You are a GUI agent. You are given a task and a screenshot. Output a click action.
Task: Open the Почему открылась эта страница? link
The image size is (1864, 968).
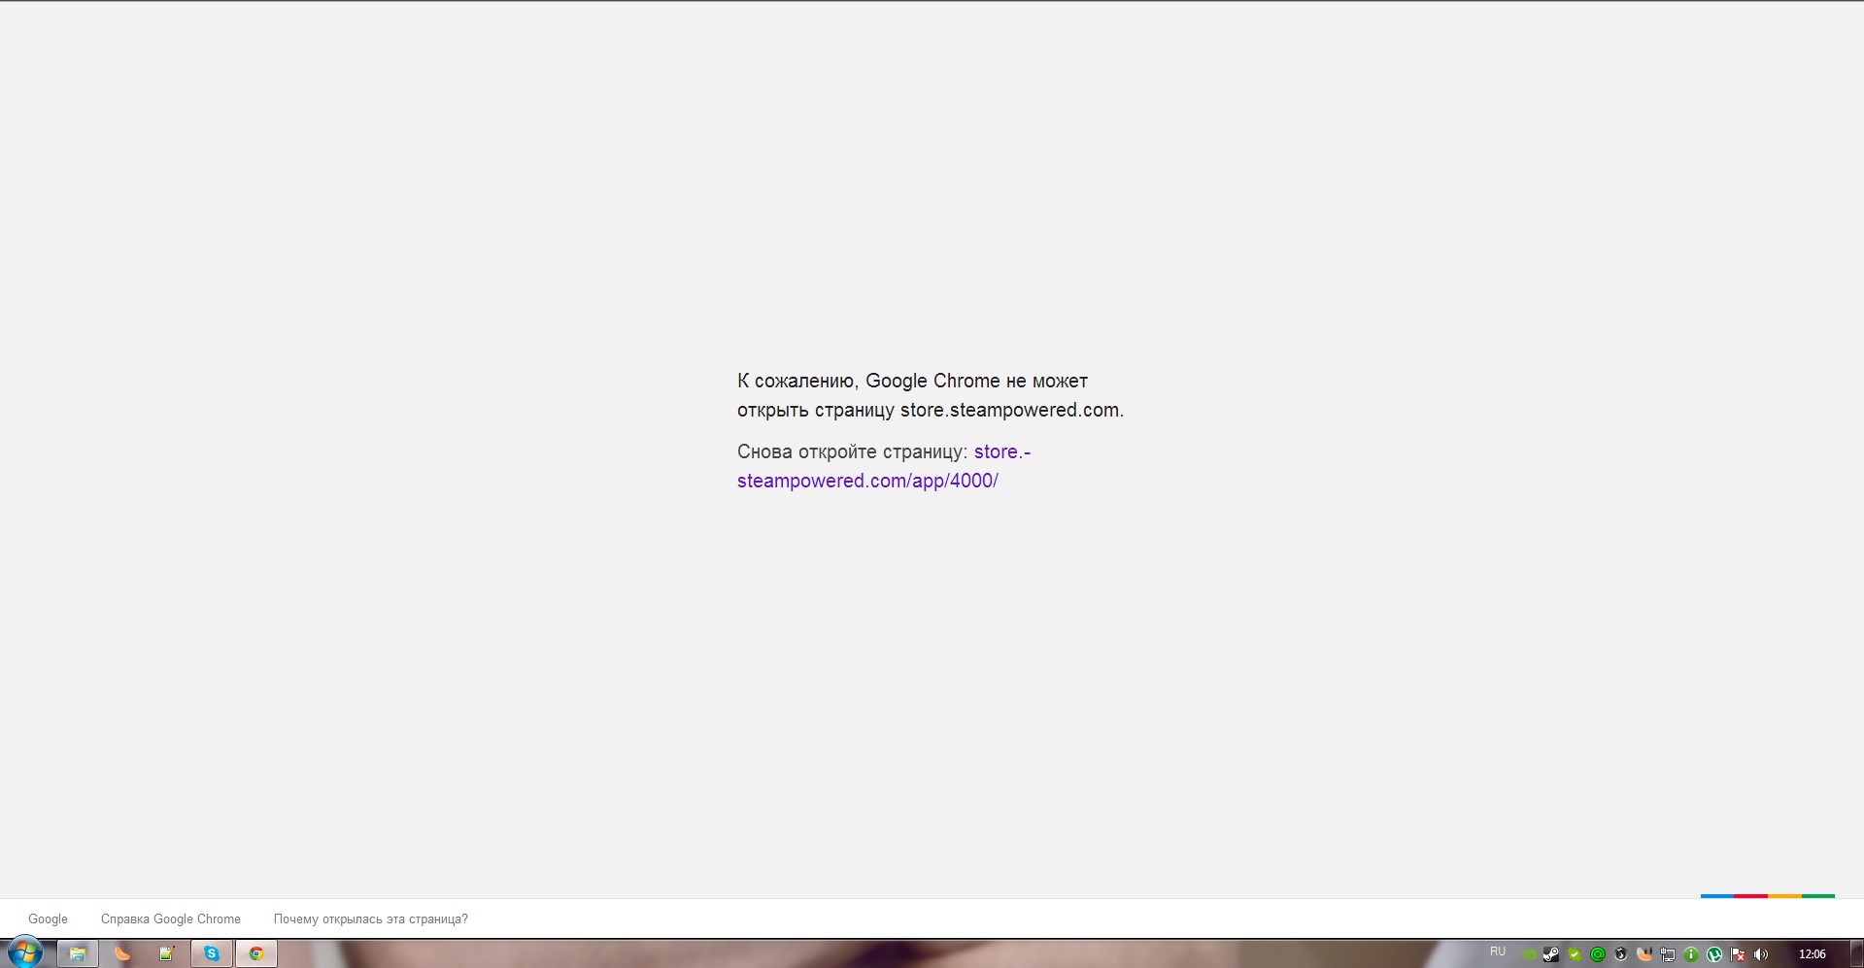[371, 918]
